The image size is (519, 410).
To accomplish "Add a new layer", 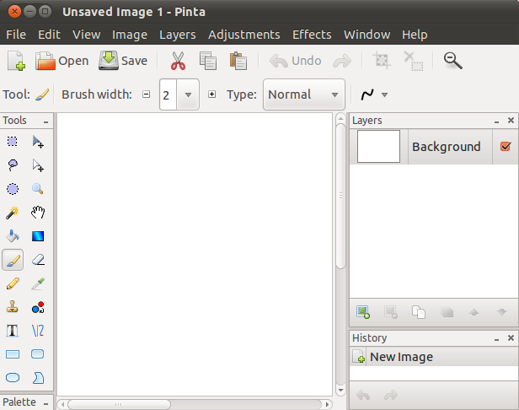I will (x=363, y=312).
